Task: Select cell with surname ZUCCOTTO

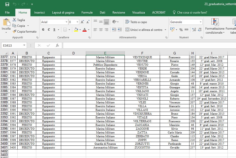Action: click(x=142, y=147)
